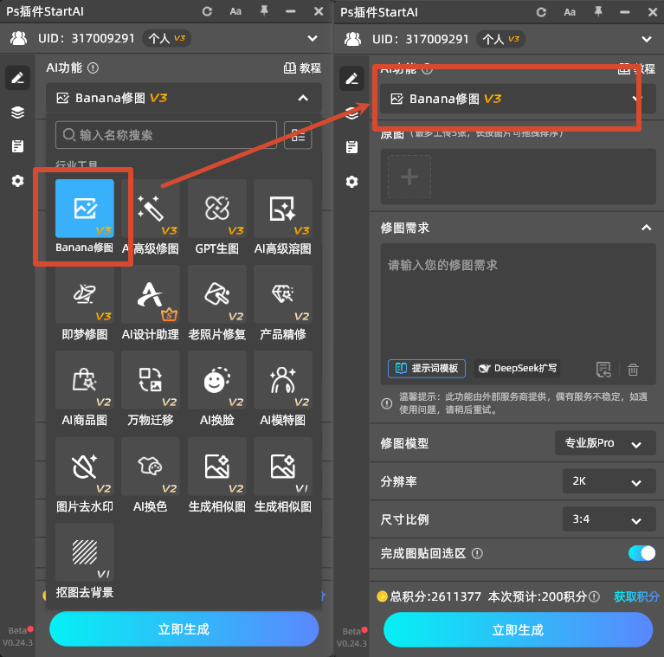Click info icon next to 完成图贴回选区
The image size is (664, 657).
477,554
